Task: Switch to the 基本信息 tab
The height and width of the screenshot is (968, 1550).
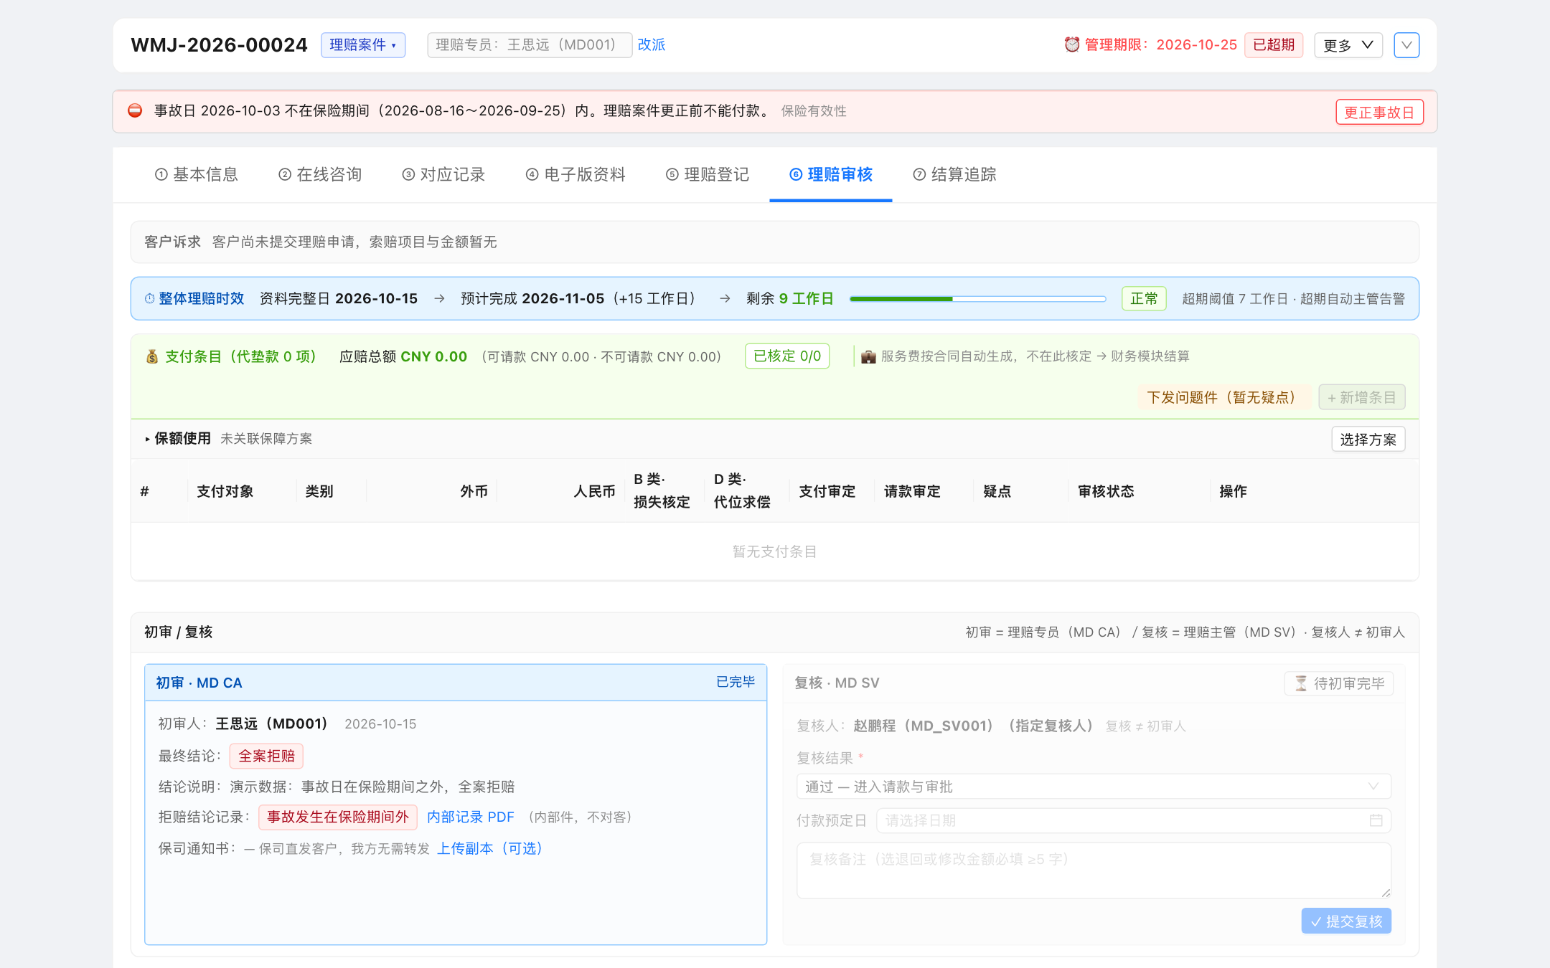Action: pos(197,174)
